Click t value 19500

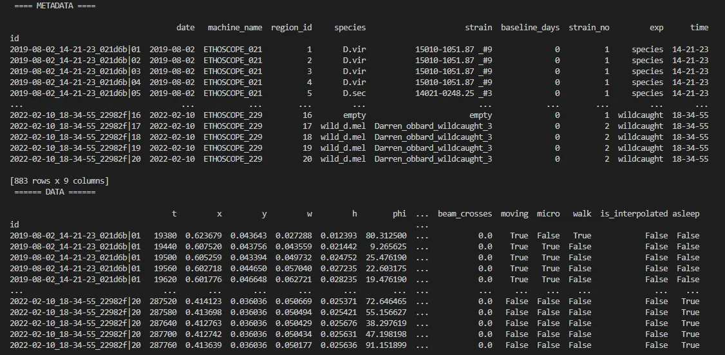coord(165,257)
